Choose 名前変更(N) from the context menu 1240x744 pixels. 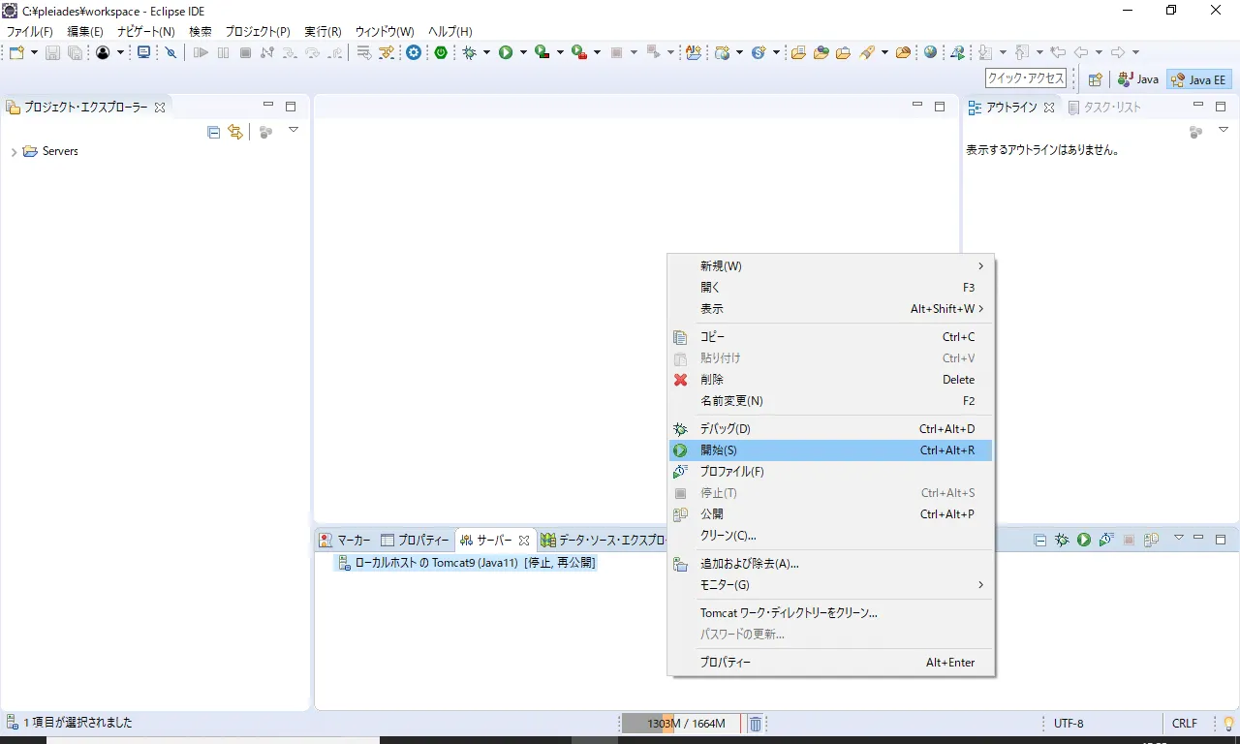coord(831,401)
